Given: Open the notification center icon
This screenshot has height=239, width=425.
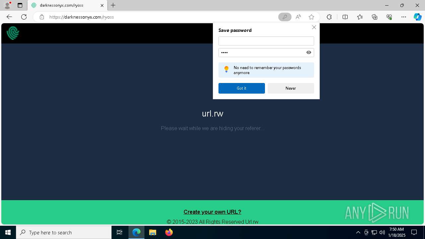Looking at the screenshot, I should (414, 232).
